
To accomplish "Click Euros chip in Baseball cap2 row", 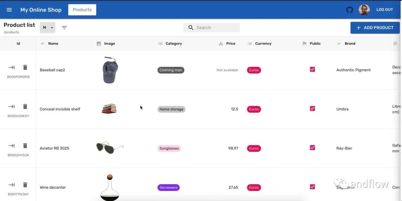I will (x=254, y=70).
